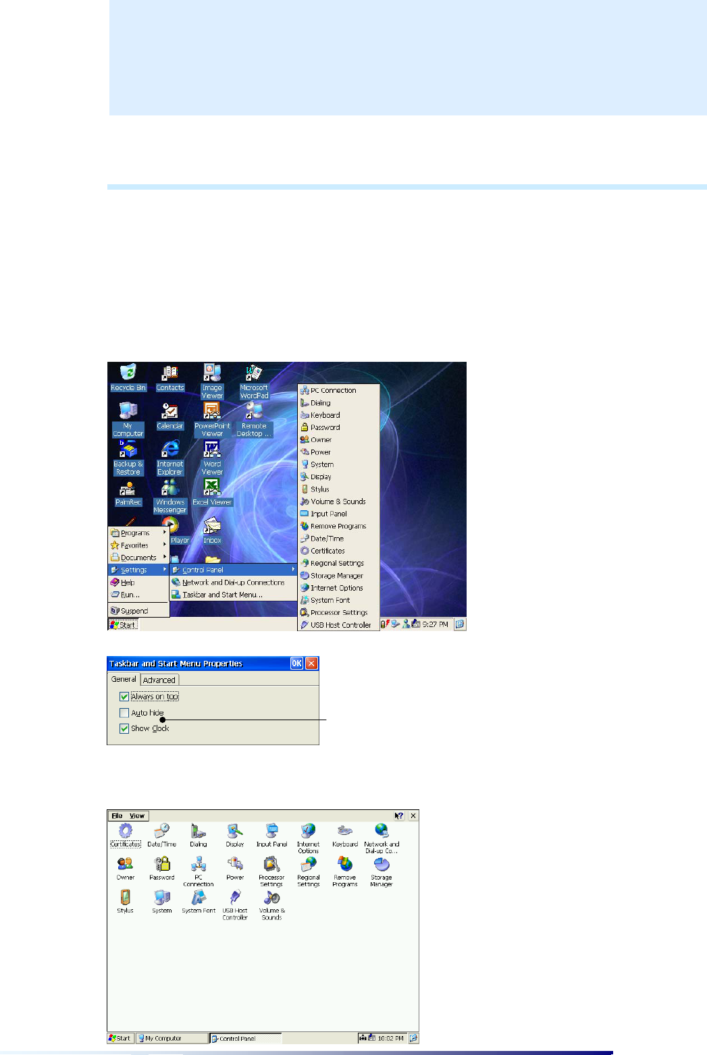Screen dimensions: 707x1055
Task: Open Internet Options icon in Control Panel window
Action: click(308, 838)
